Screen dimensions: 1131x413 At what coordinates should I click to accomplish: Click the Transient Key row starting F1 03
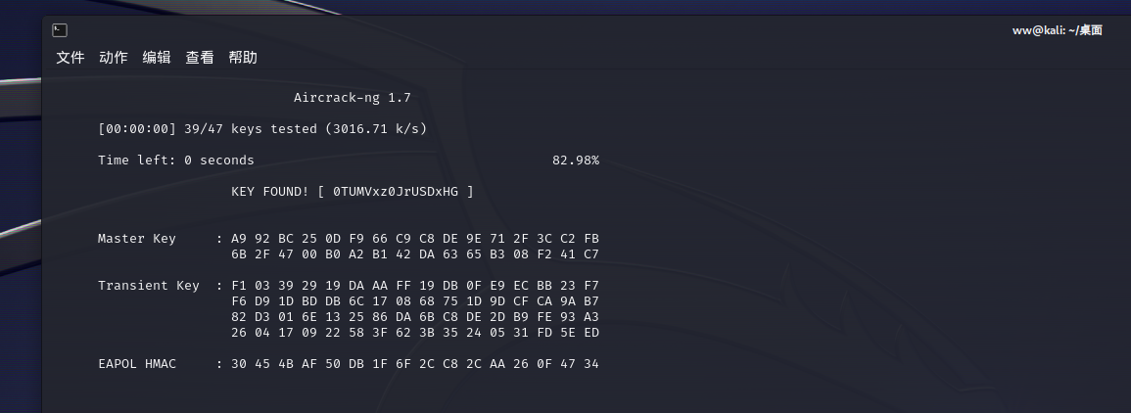(x=415, y=286)
